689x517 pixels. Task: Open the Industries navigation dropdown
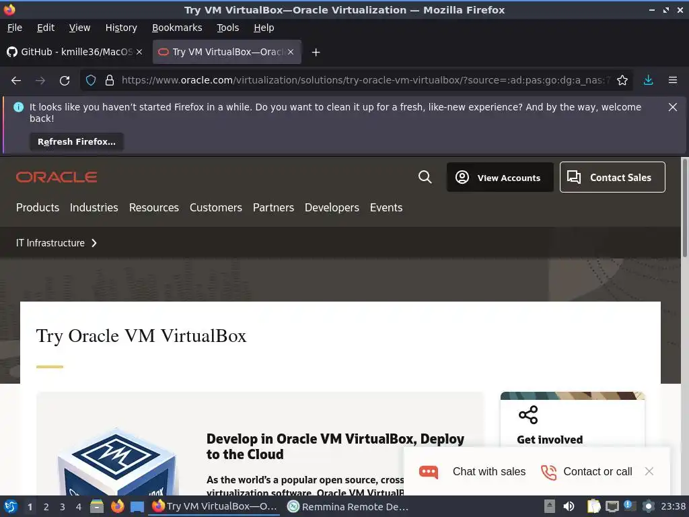click(x=94, y=207)
